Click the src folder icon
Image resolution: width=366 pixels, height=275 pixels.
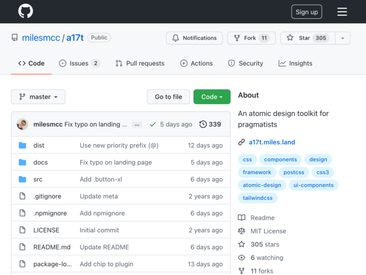(x=22, y=179)
